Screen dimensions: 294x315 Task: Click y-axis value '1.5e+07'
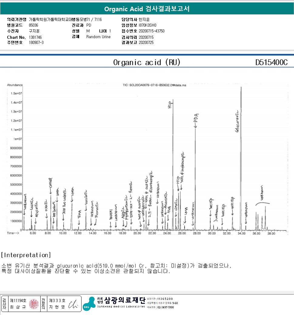[16, 93]
